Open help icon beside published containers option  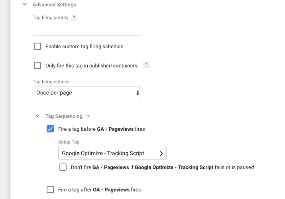146,65
